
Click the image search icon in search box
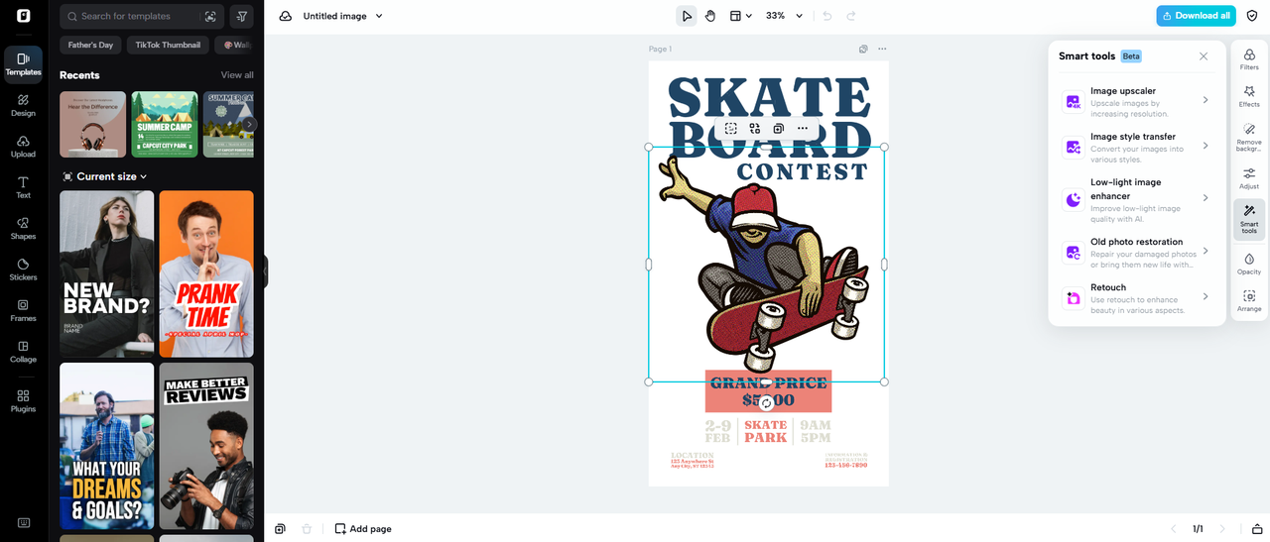pyautogui.click(x=210, y=16)
